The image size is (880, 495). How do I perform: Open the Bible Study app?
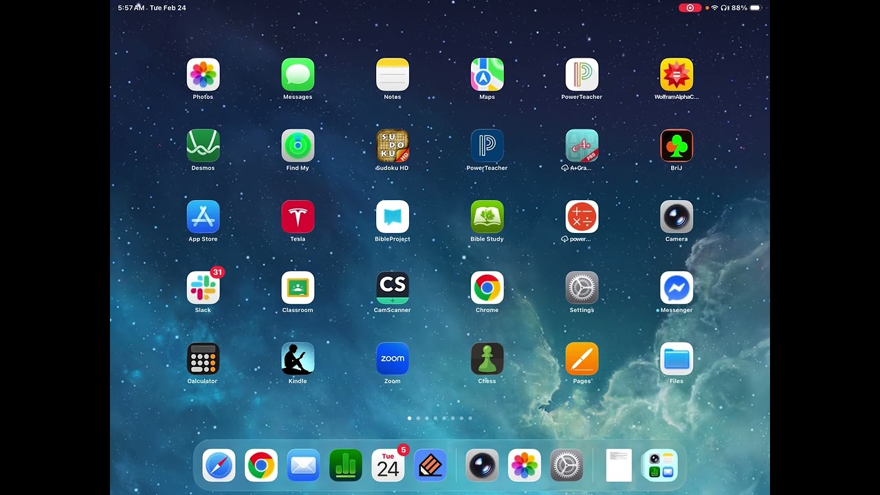487,217
